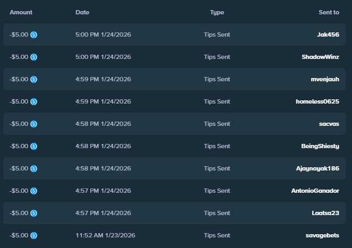Select the -$5.00 amount in homeless0625 row
The width and height of the screenshot is (352, 248).
coord(19,101)
